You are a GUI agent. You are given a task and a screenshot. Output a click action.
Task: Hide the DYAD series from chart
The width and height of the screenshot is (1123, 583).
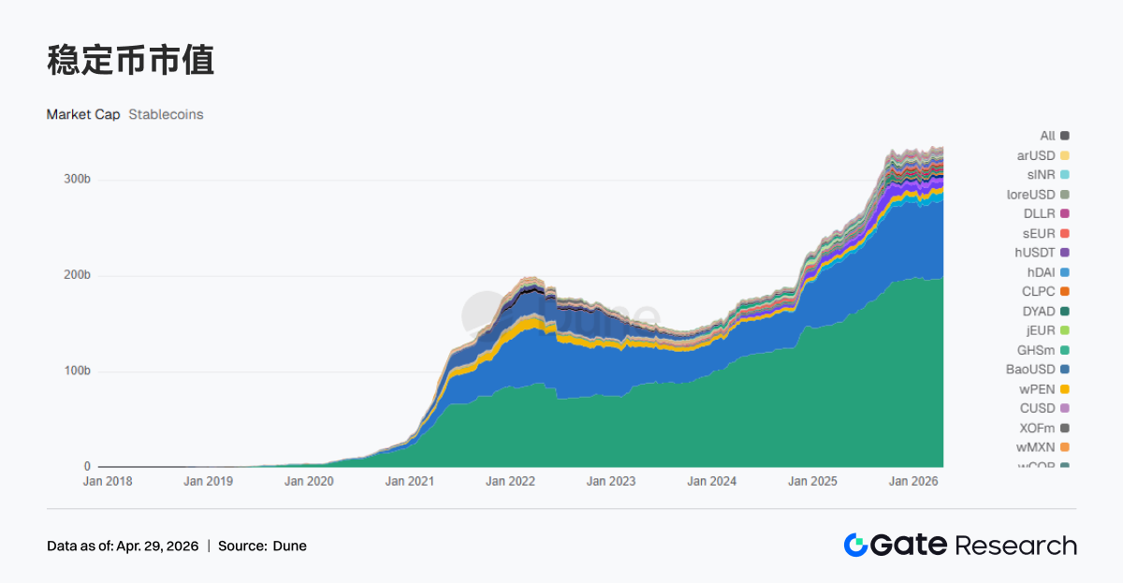tap(1038, 311)
